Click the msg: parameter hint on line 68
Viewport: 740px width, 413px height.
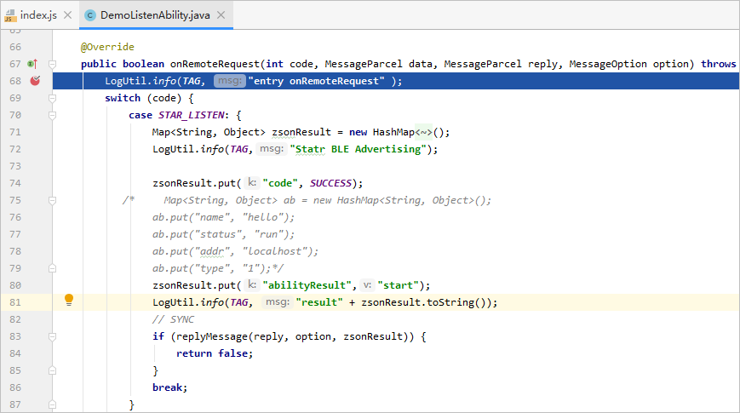point(230,81)
